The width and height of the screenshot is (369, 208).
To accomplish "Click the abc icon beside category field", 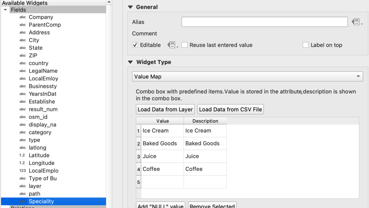I will point(22,132).
